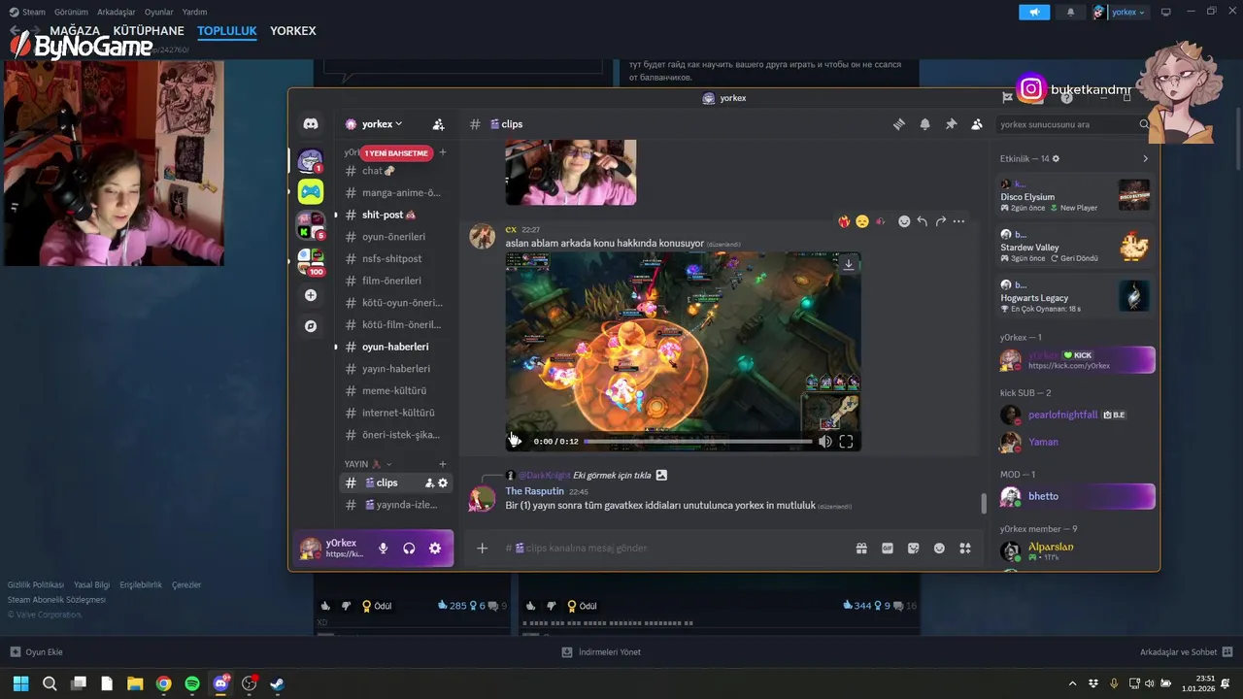This screenshot has height=699, width=1243.
Task: Mute the video with speaker icon
Action: [824, 442]
